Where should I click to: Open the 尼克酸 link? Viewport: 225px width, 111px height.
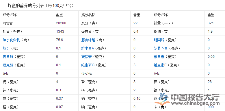pos(8,65)
